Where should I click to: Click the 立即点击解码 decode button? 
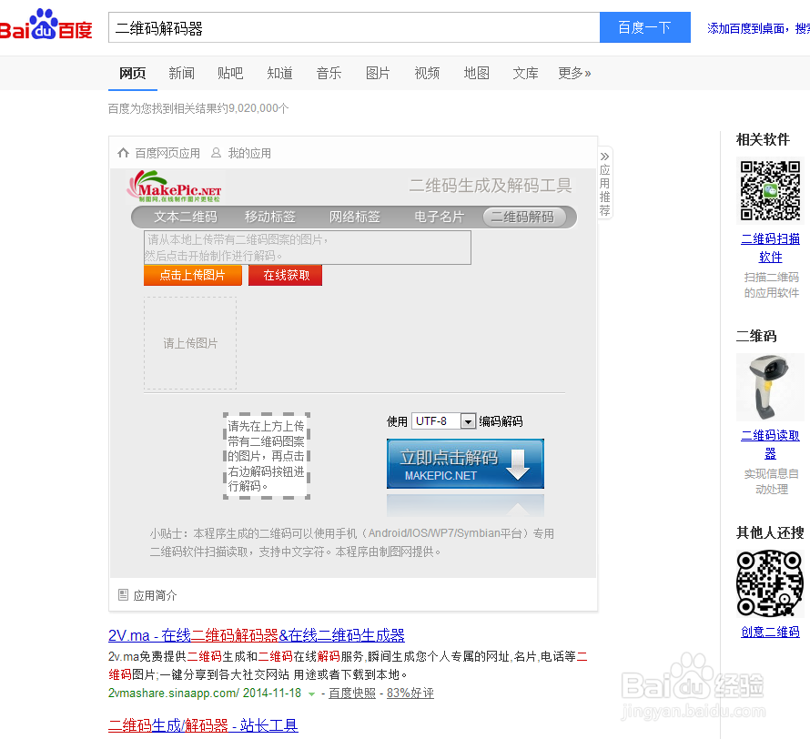click(465, 464)
